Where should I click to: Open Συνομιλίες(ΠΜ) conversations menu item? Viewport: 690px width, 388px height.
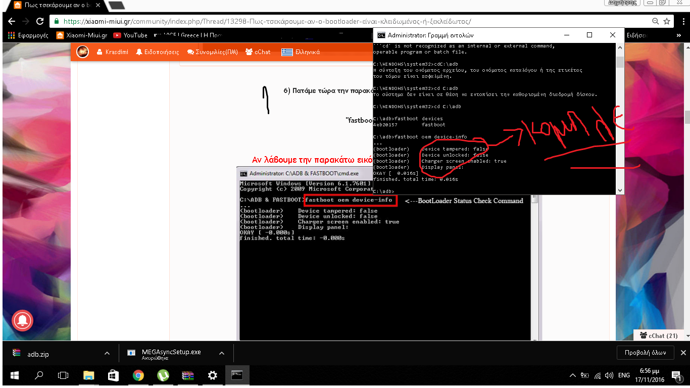tap(212, 52)
